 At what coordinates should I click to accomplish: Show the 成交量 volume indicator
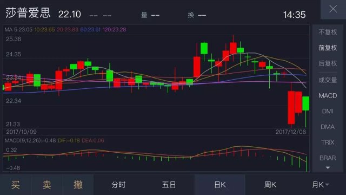pyautogui.click(x=328, y=80)
